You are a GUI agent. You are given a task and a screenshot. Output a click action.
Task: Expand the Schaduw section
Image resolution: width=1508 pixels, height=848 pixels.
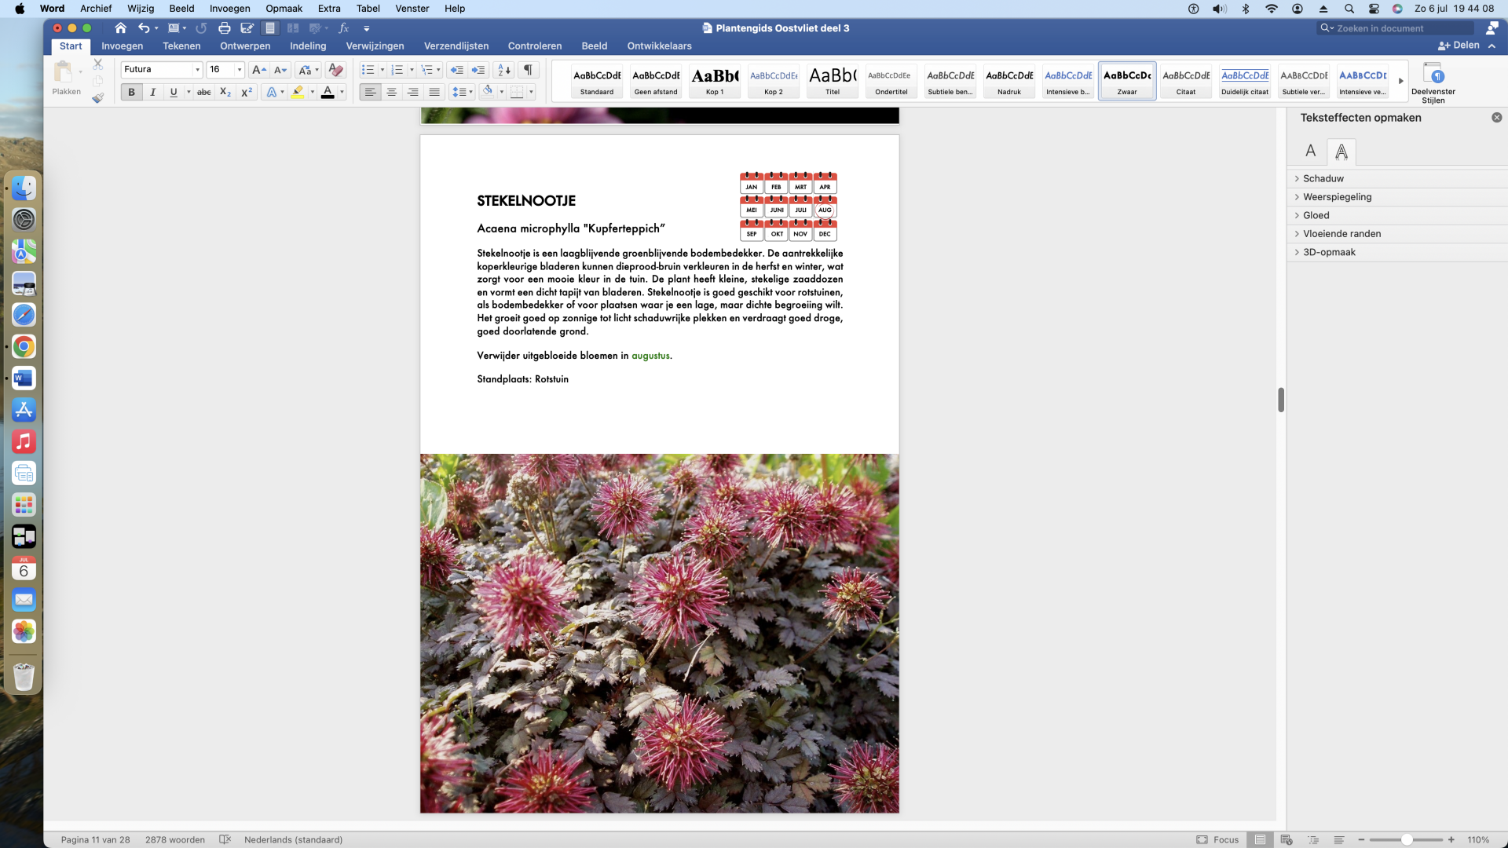coord(1323,178)
